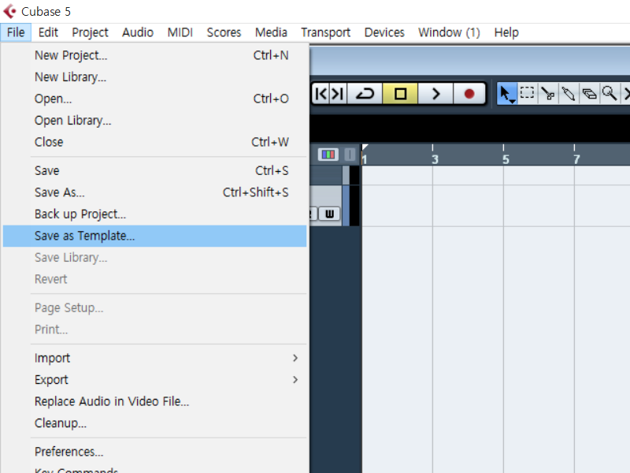
Task: Choose Cleanup... menu entry
Action: coord(154,423)
